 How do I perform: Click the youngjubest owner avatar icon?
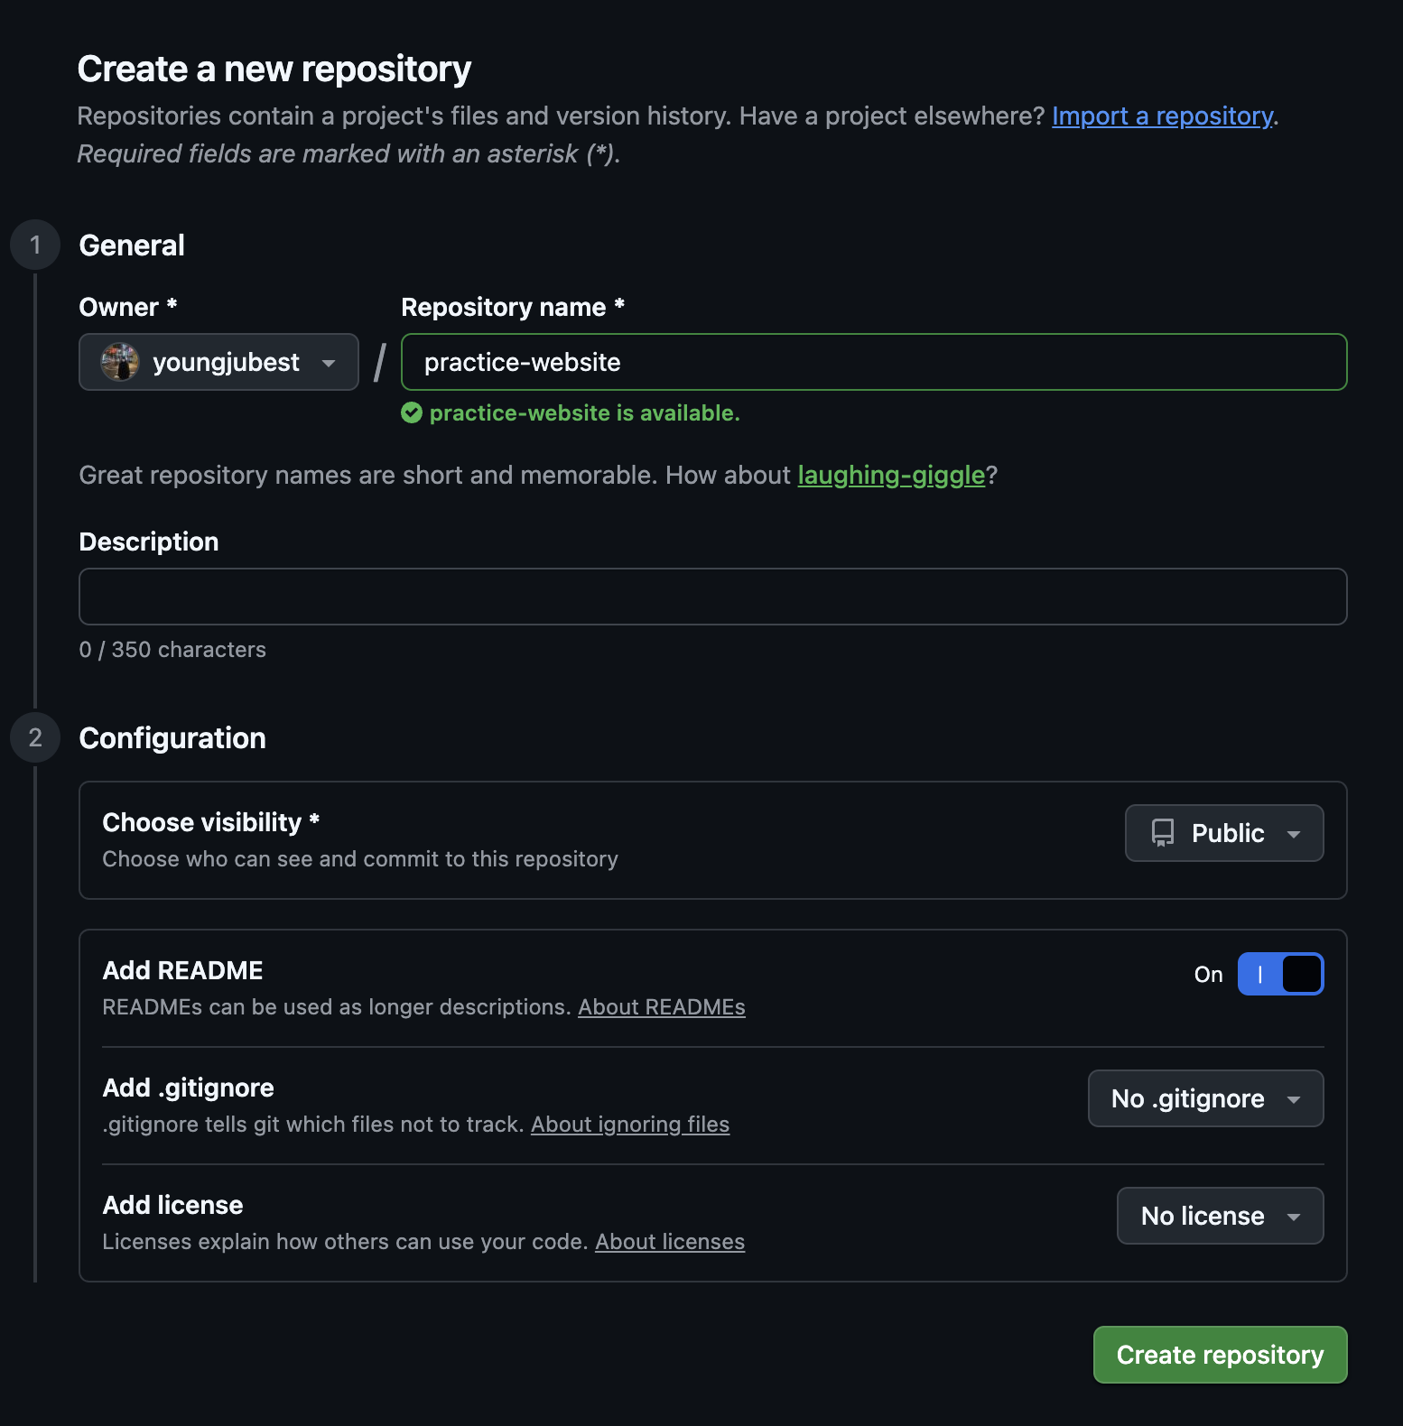pos(120,362)
